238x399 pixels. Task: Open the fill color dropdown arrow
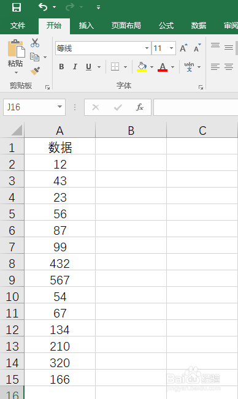(x=152, y=67)
